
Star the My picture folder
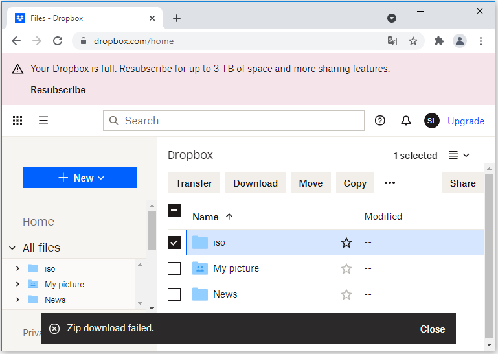[346, 269]
